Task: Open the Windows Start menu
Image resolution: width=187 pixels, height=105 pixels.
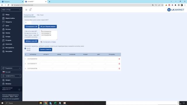Action: (2, 103)
